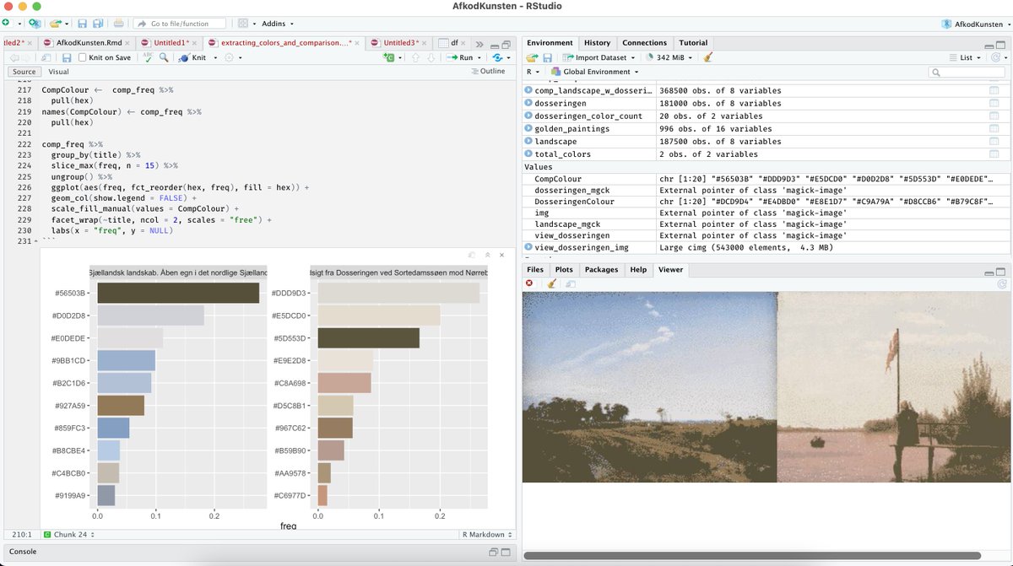Image resolution: width=1013 pixels, height=566 pixels.
Task: Click the open file folder icon
Action: (54, 24)
